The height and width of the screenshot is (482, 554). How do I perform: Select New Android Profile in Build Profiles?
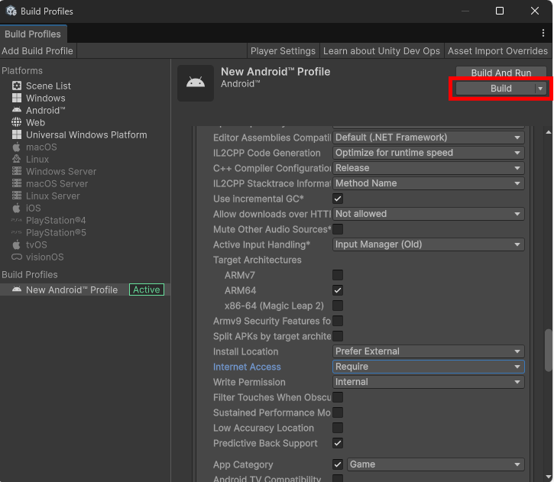click(72, 290)
